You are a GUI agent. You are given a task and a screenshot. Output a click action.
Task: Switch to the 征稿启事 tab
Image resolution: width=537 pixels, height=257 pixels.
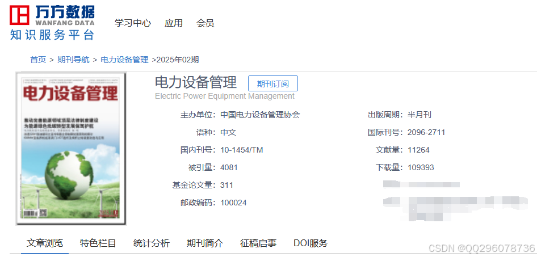pos(258,243)
